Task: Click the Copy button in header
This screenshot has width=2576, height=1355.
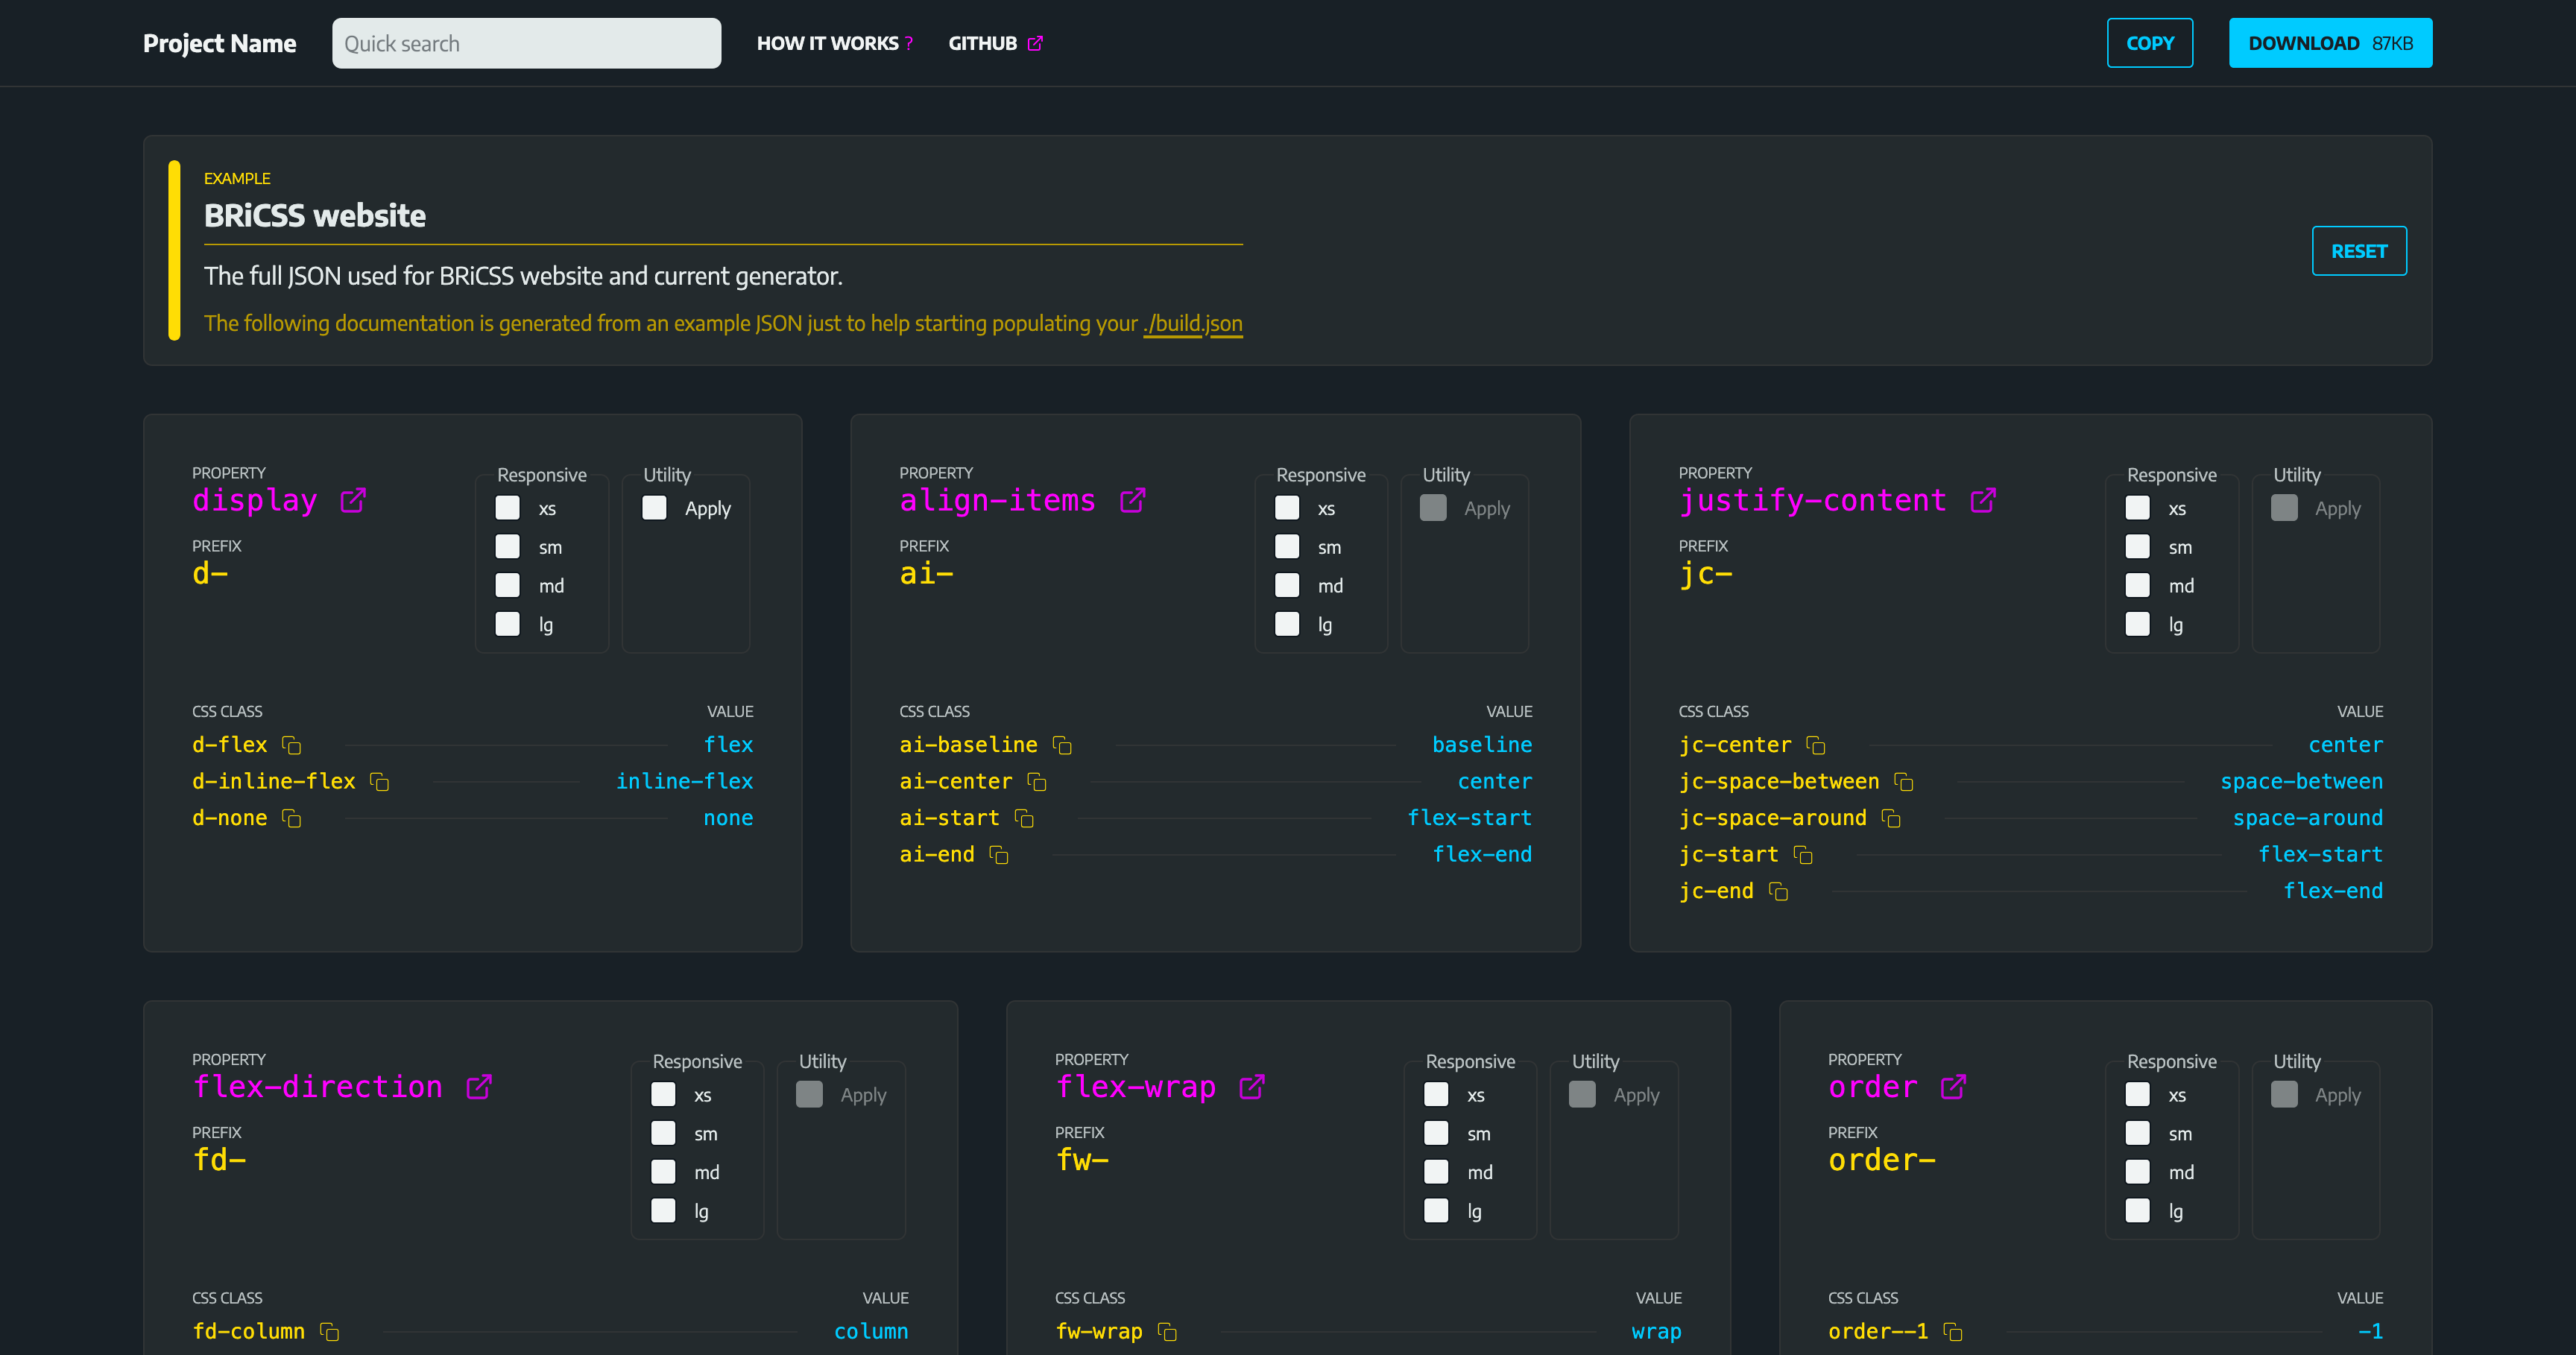Action: click(2150, 43)
